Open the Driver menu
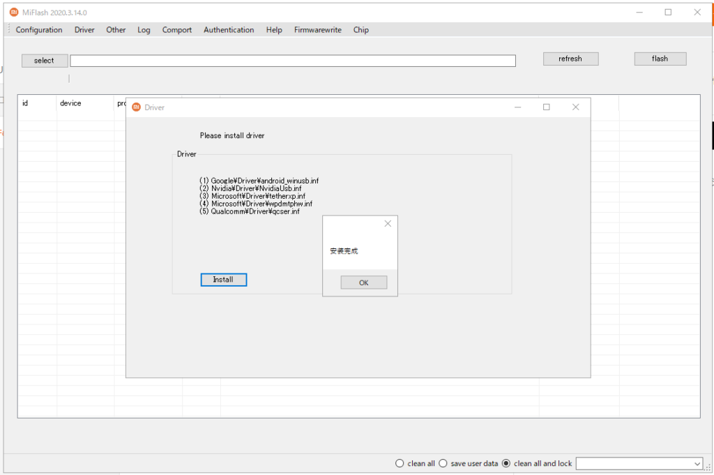The height and width of the screenshot is (475, 714). tap(84, 29)
